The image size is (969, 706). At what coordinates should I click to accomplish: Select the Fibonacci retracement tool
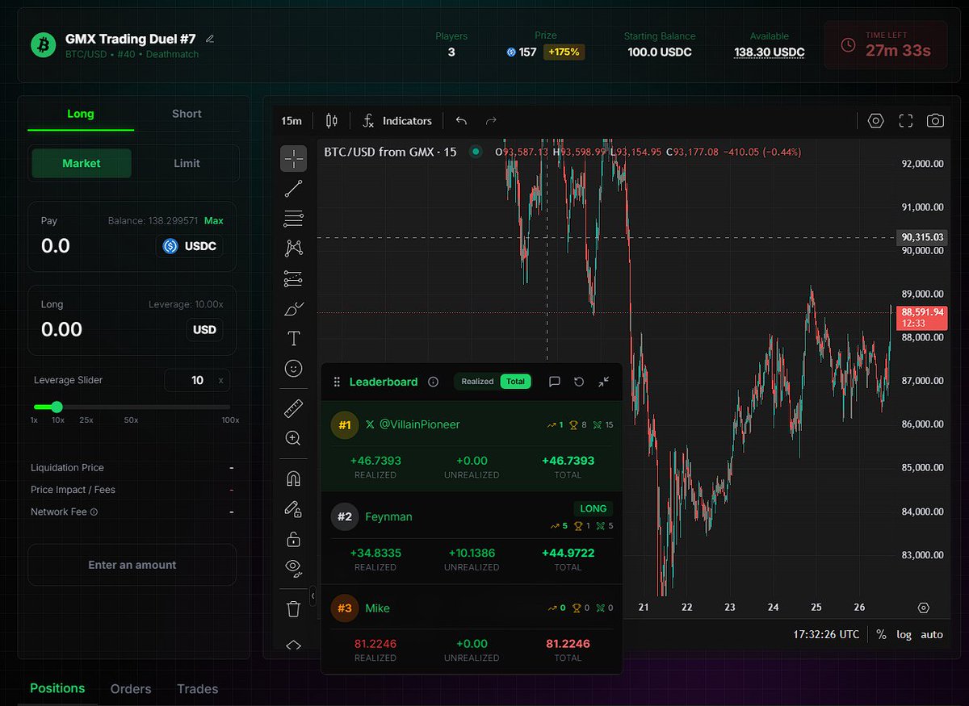tap(294, 218)
